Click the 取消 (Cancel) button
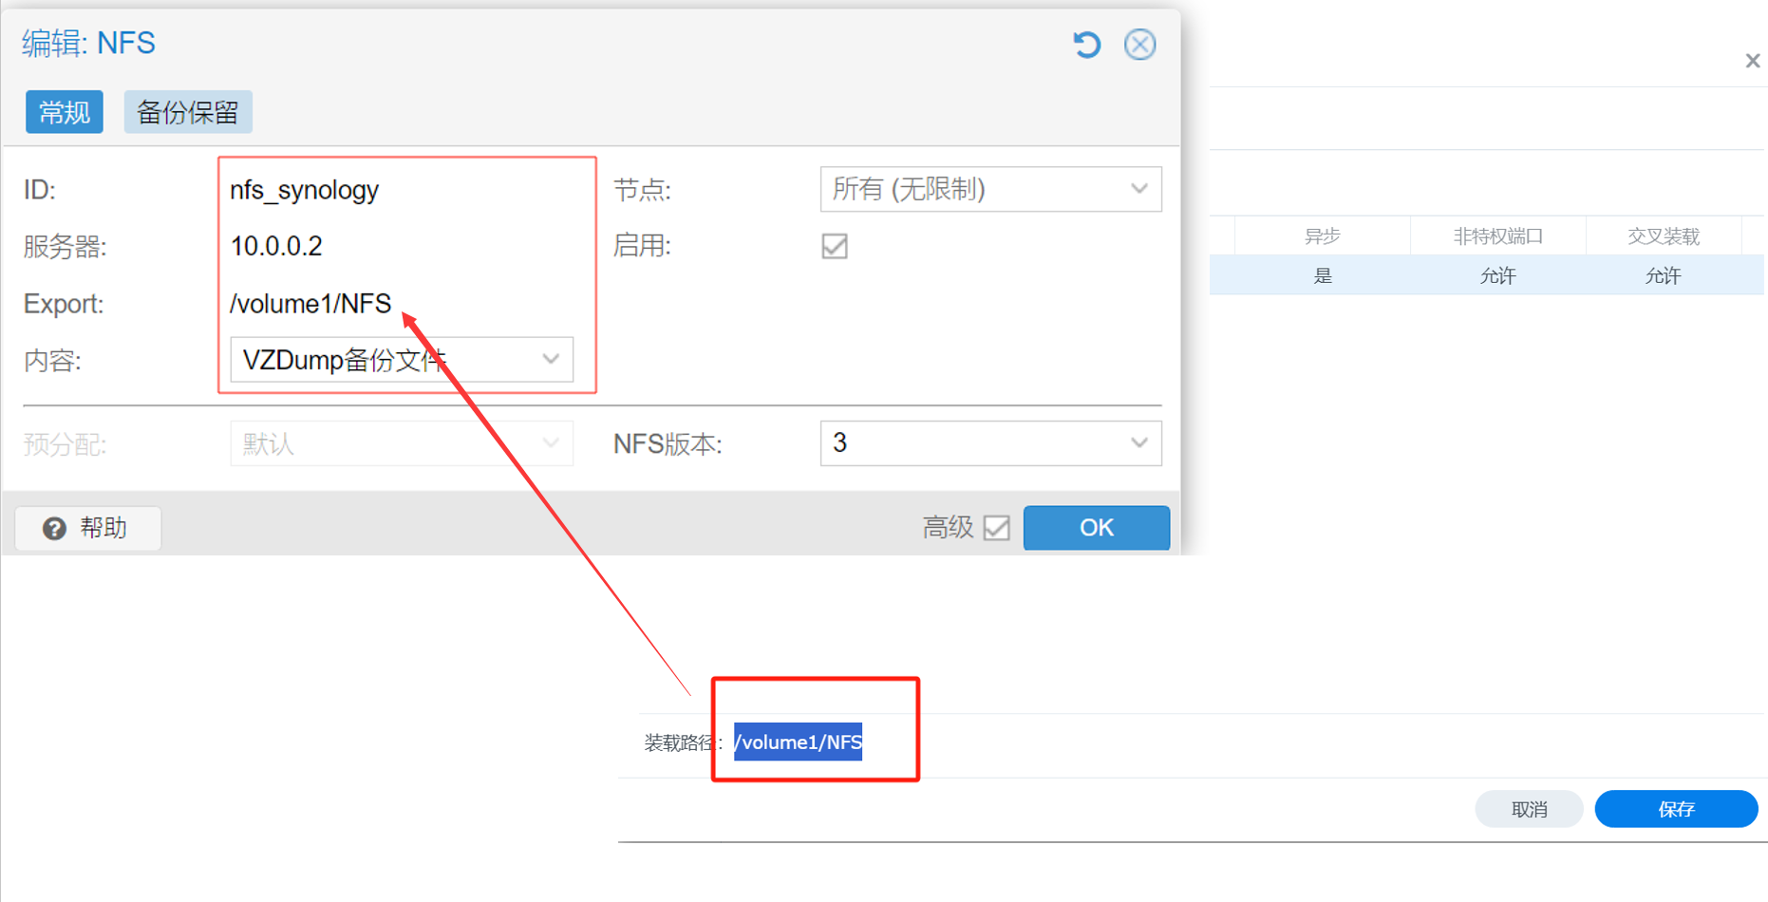Image resolution: width=1768 pixels, height=902 pixels. pos(1529,809)
